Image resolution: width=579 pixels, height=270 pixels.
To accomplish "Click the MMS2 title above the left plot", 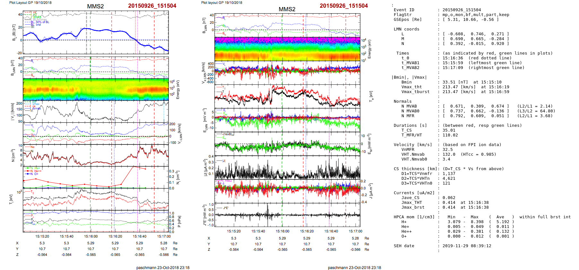I will (x=95, y=6).
